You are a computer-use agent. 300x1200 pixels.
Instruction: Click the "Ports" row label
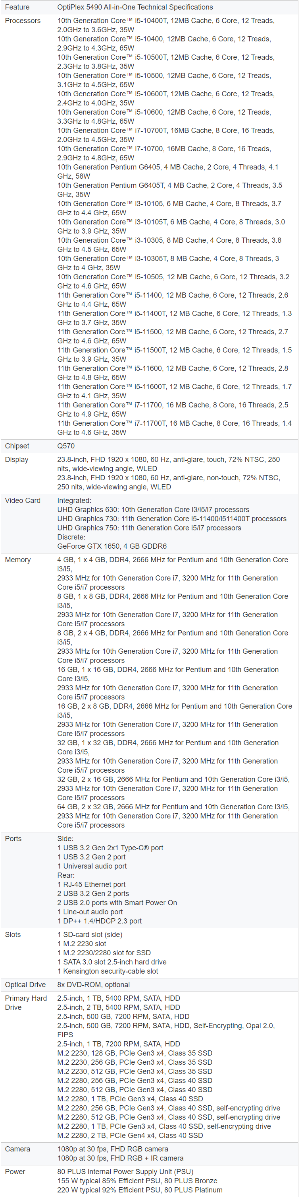click(x=13, y=838)
